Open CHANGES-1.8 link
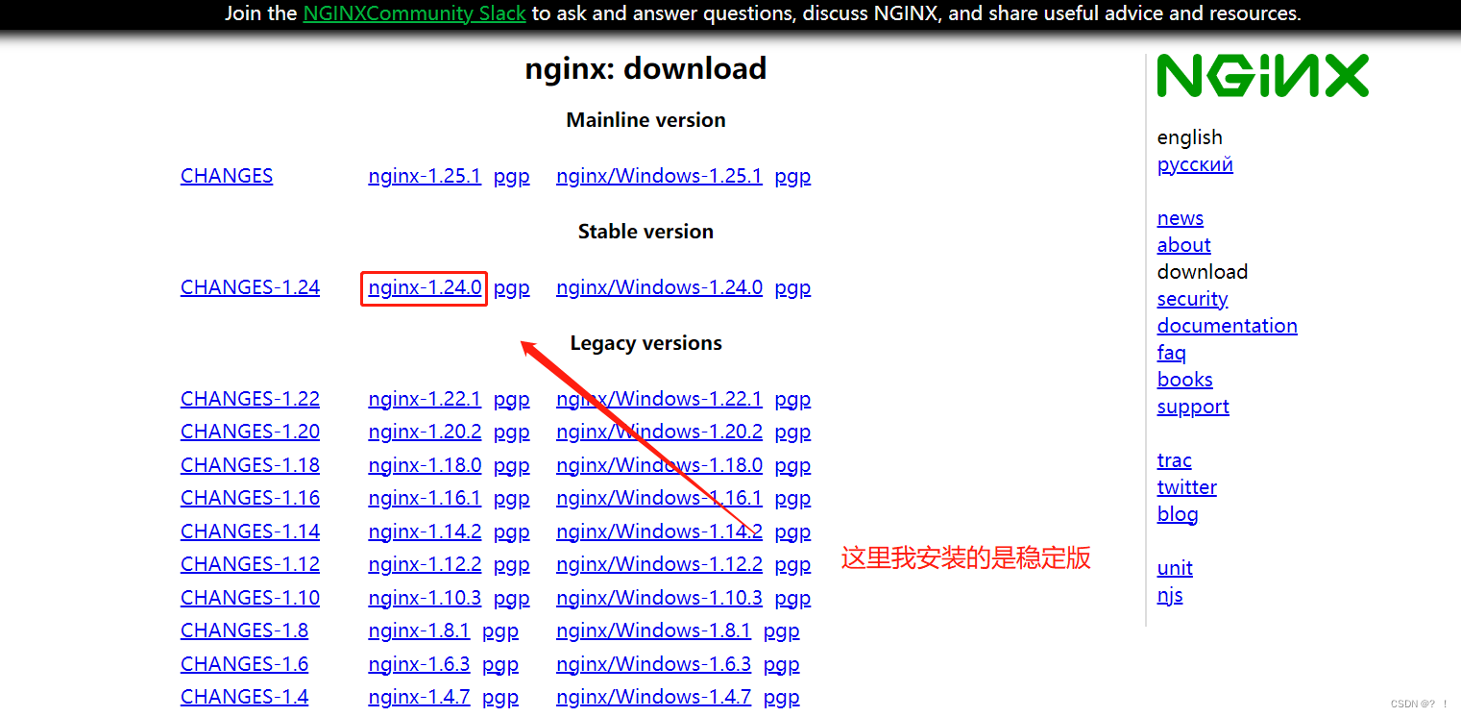The image size is (1461, 717). click(x=244, y=630)
